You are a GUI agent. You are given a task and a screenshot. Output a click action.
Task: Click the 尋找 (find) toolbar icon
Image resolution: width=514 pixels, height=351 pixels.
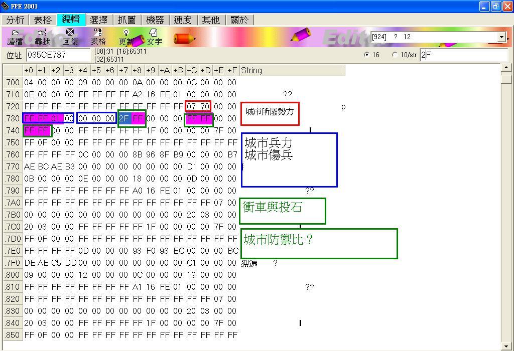point(43,37)
